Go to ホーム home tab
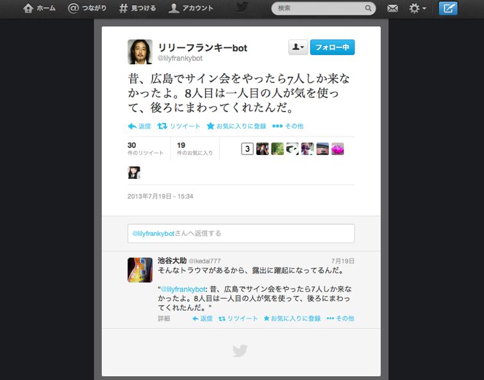 click(39, 8)
